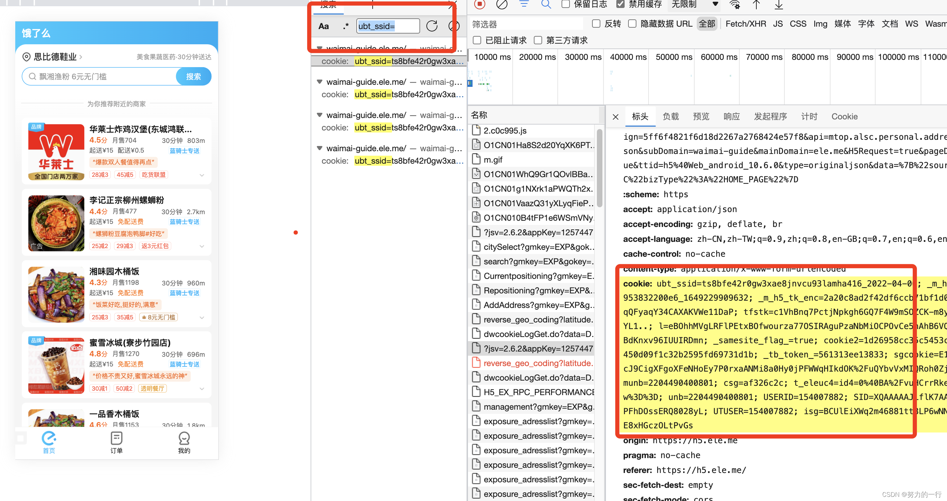The image size is (947, 501).
Task: Filter by WS type
Action: coord(911,24)
